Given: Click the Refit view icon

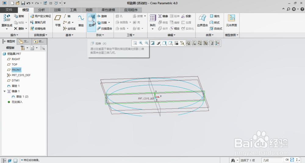Looking at the screenshot, I should tap(135, 43).
